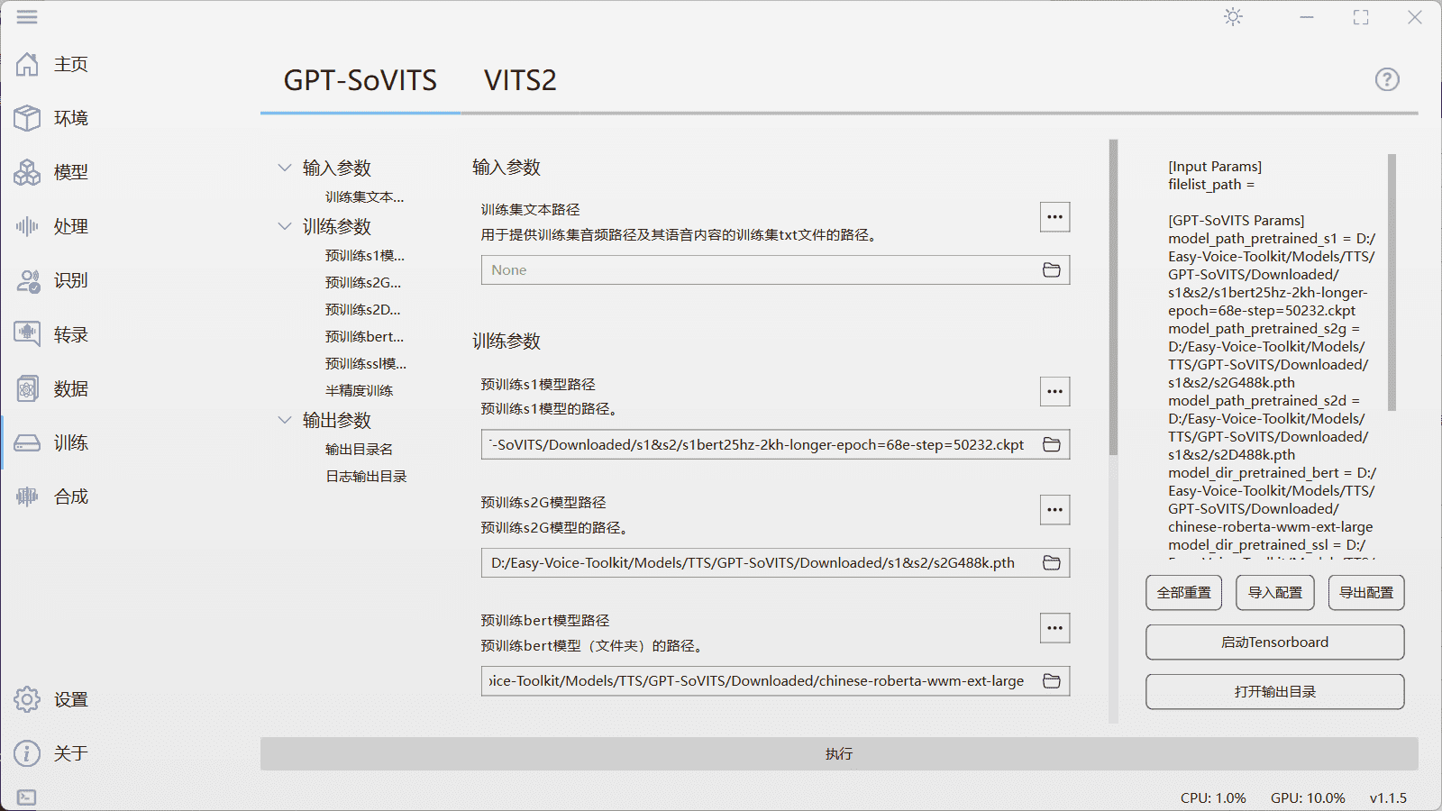Jump to 预训练s2D... tree item
Viewport: 1442px width, 811px height.
(x=363, y=309)
